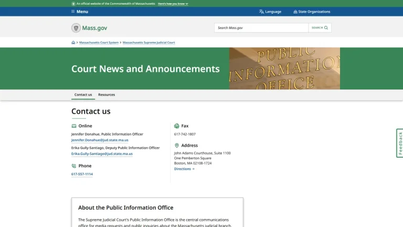Image resolution: width=403 pixels, height=227 pixels.
Task: Open Massachusetts Court System breadcrumb
Action: pyautogui.click(x=99, y=43)
